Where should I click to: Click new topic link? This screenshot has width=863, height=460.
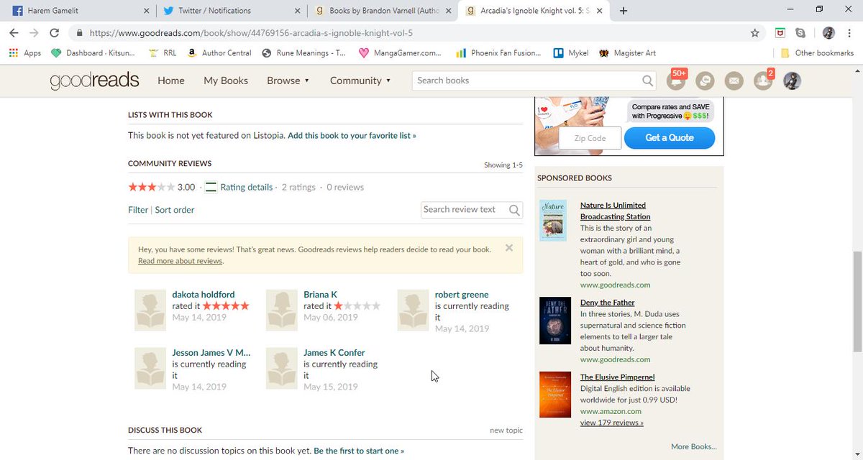[x=506, y=431]
